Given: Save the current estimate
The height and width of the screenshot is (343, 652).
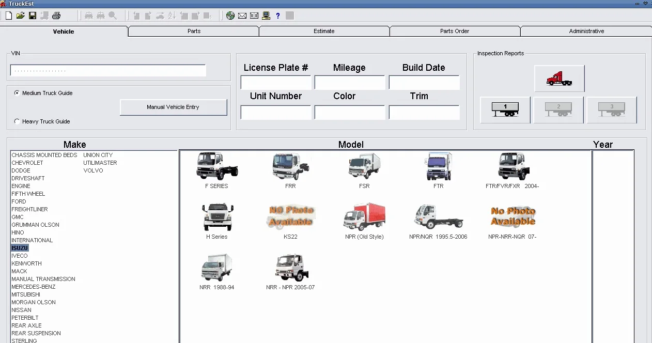Looking at the screenshot, I should tap(32, 15).
